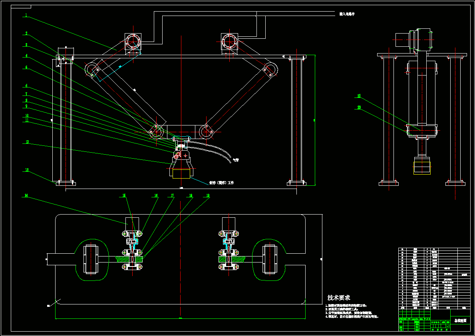Click the part callout number 12

pos(27,142)
